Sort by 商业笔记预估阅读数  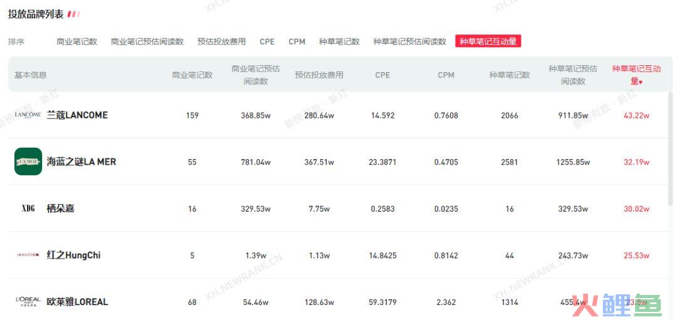point(147,41)
